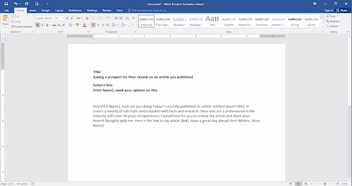Expand the Numbering list dropdown
The width and height of the screenshot is (352, 186).
(104, 18)
